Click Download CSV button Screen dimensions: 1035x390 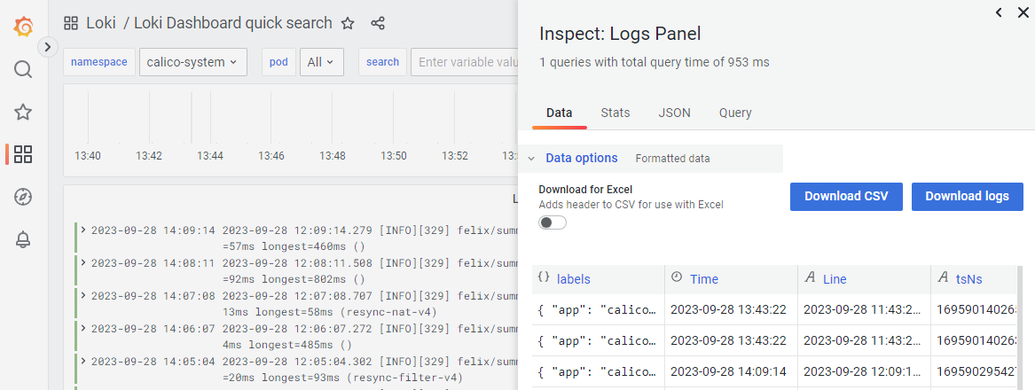click(846, 196)
